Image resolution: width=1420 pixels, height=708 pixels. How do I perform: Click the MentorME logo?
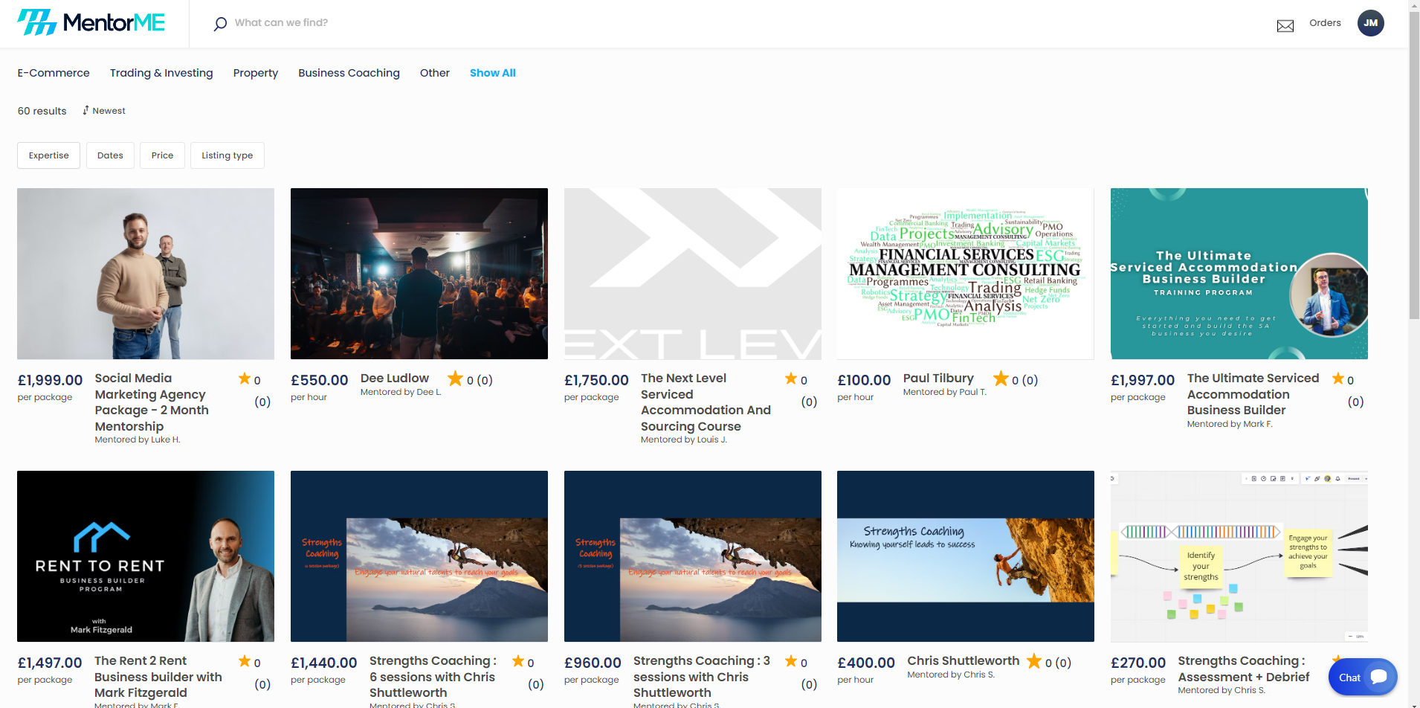coord(91,22)
